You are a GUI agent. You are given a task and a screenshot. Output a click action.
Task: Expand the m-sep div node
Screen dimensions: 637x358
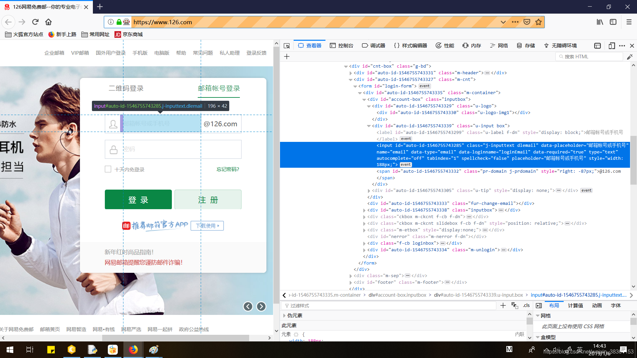[x=351, y=276]
